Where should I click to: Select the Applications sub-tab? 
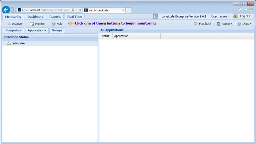(37, 30)
